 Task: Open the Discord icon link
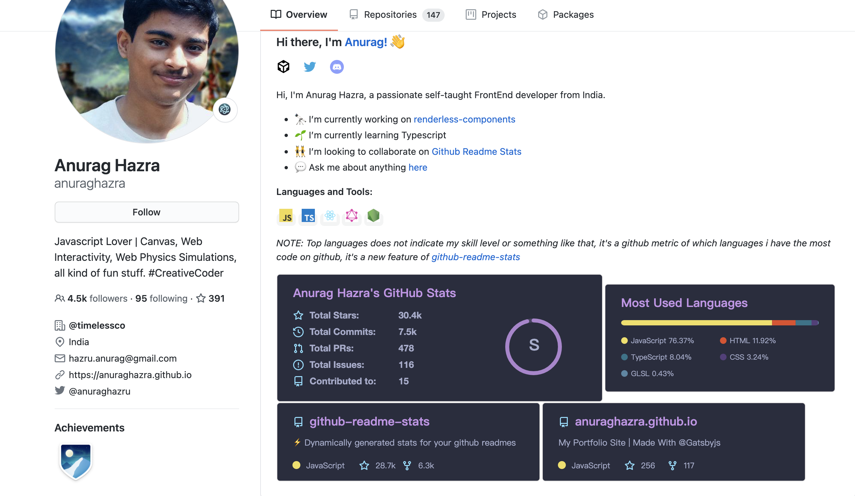(x=337, y=67)
